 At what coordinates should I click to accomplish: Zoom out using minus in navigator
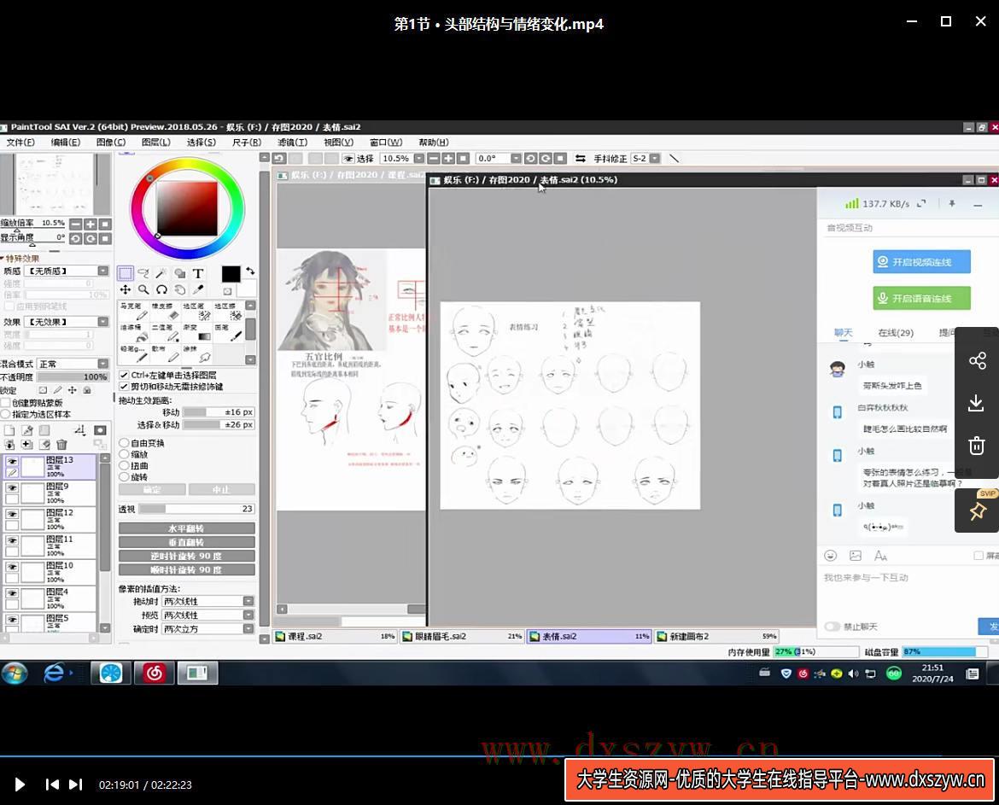[x=76, y=225]
